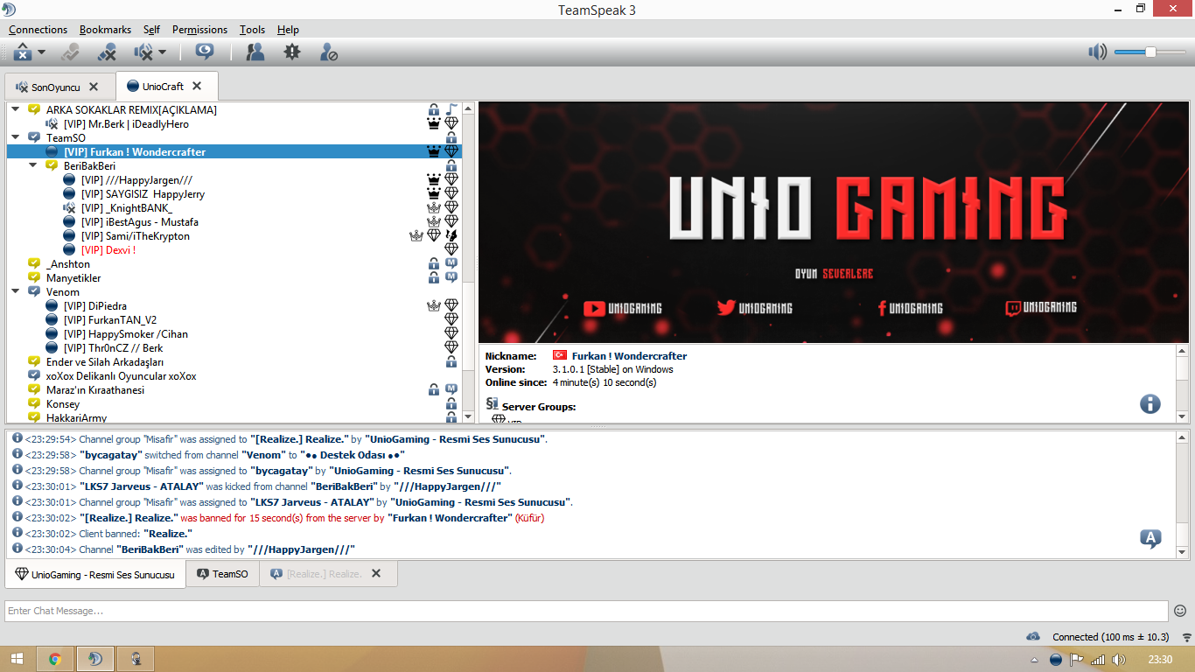Toggle mute microphone in the toolbar
This screenshot has width=1195, height=672.
108,52
